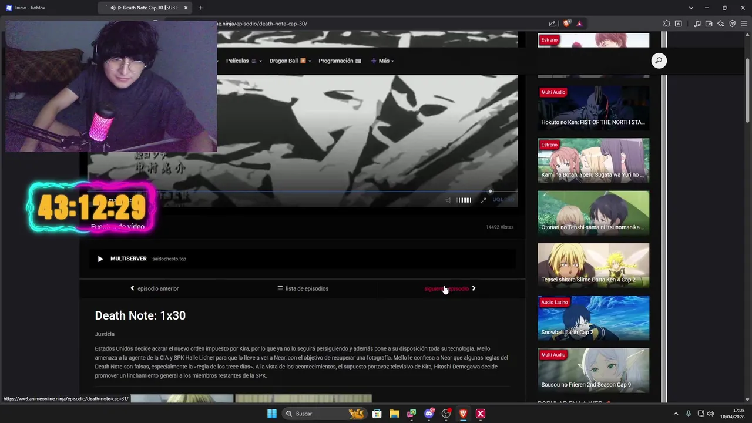Open the browser sidebar panel icon
This screenshot has width=752, height=423.
coord(679,23)
